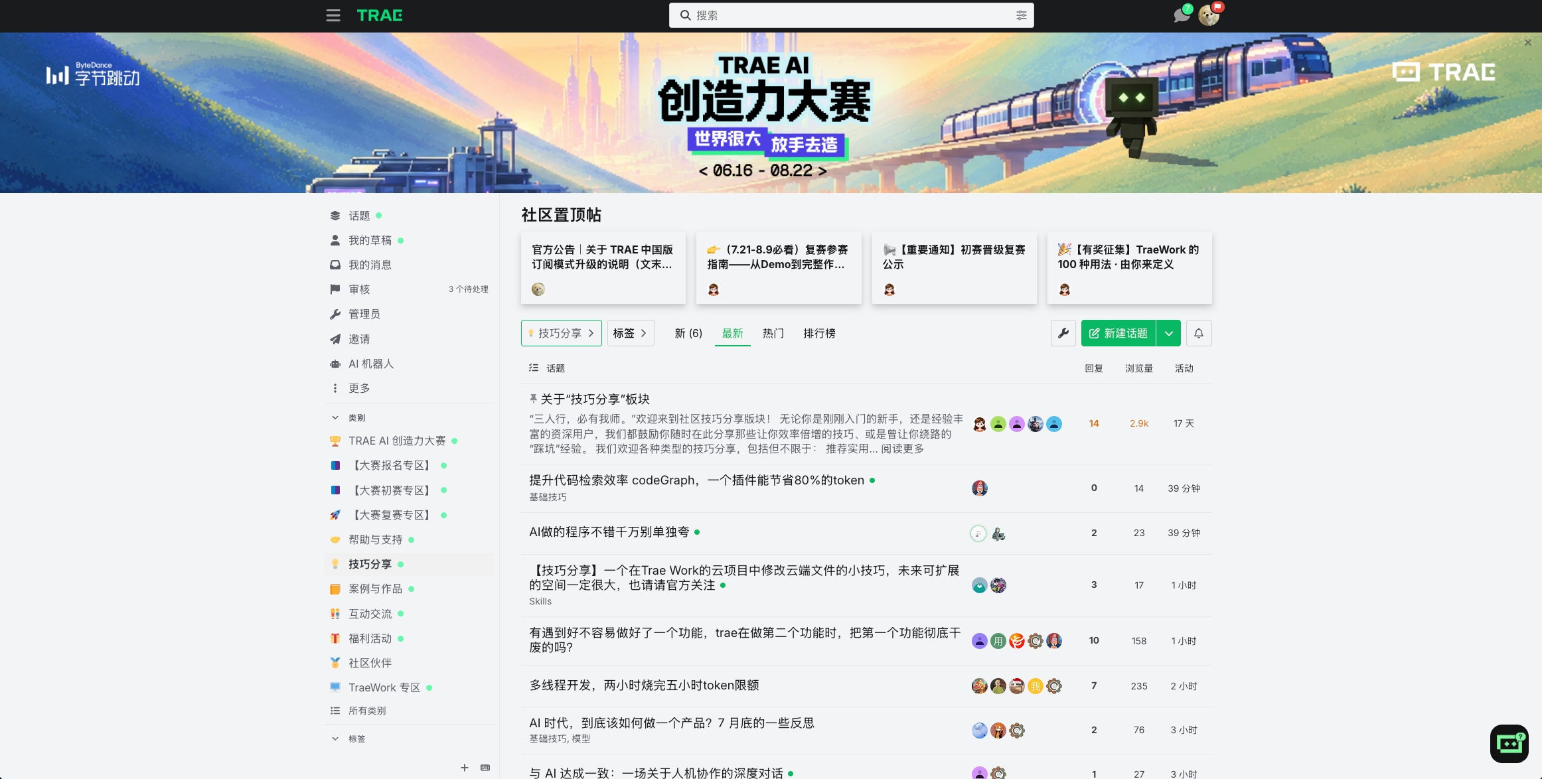1542x779 pixels.
Task: Collapse the 标签 sidebar section
Action: click(x=348, y=739)
